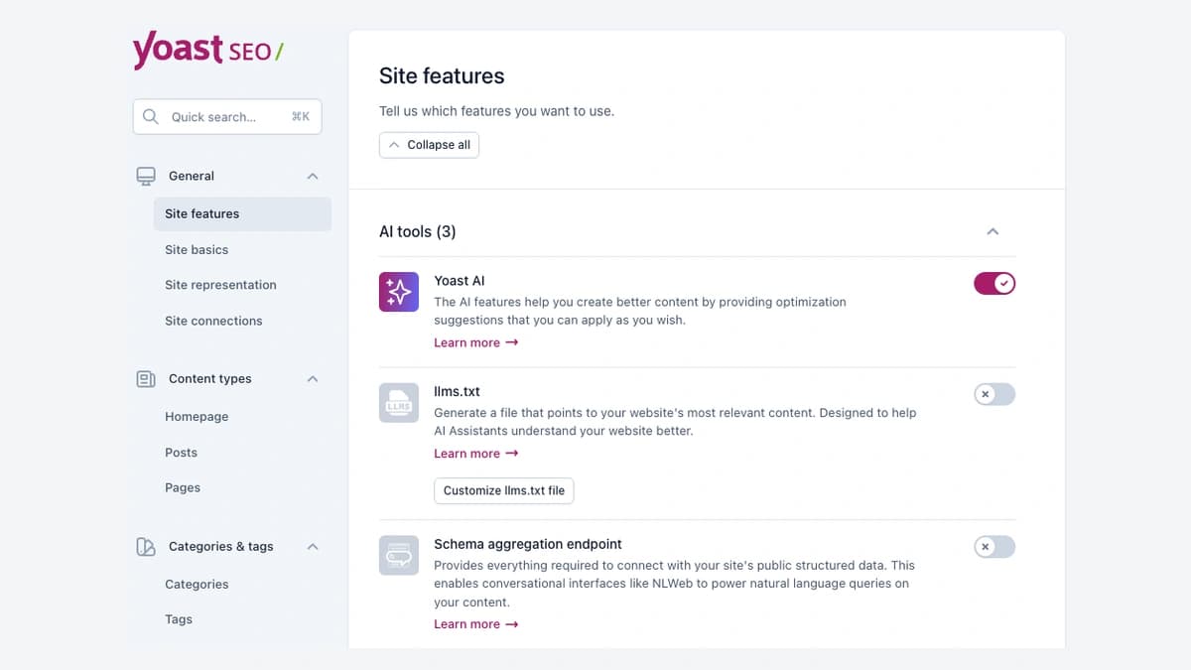Collapse the General sidebar section
Screen dimensions: 1191x670
coord(313,176)
